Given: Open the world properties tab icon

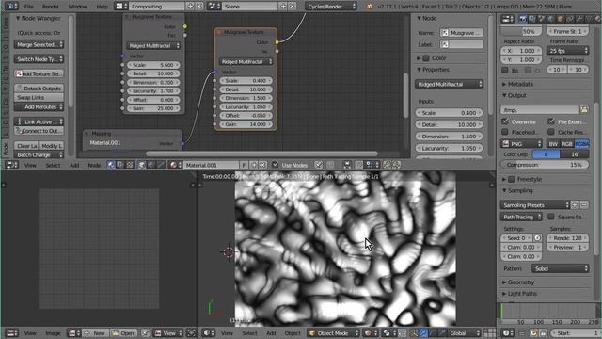Looking at the screenshot, I should coord(551,19).
